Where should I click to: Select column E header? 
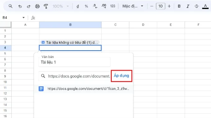[x=171, y=25]
